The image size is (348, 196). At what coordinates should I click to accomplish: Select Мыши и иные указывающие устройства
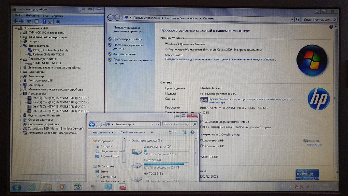point(55,89)
